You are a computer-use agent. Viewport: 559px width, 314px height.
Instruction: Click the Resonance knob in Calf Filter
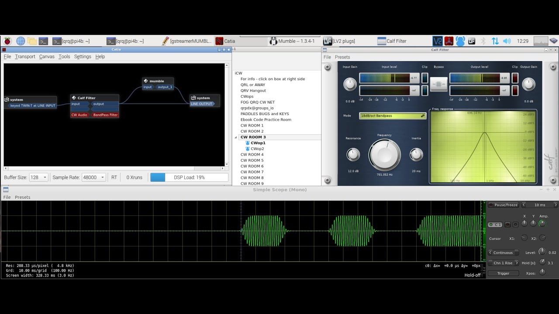point(353,154)
